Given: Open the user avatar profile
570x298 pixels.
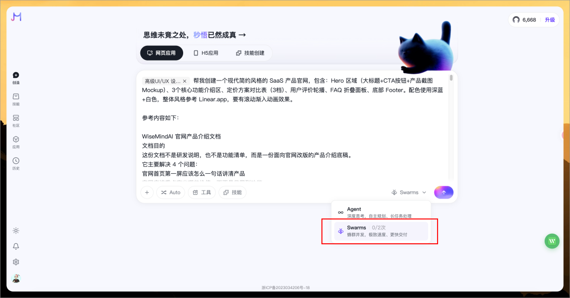Looking at the screenshot, I should (16, 278).
